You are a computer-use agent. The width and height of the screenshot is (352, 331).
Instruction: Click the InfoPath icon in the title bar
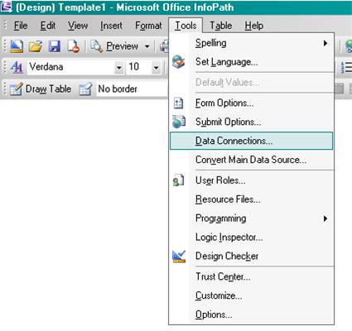tap(6, 7)
